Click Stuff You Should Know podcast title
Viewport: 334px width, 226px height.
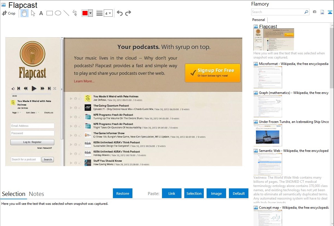pos(108,161)
